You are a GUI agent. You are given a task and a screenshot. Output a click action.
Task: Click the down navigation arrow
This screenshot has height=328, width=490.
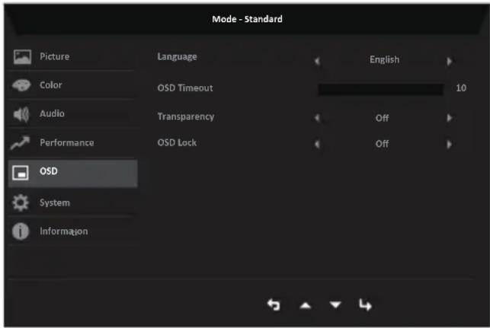point(335,304)
